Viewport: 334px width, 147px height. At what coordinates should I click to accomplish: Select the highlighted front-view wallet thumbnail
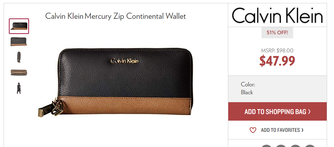[x=19, y=26]
